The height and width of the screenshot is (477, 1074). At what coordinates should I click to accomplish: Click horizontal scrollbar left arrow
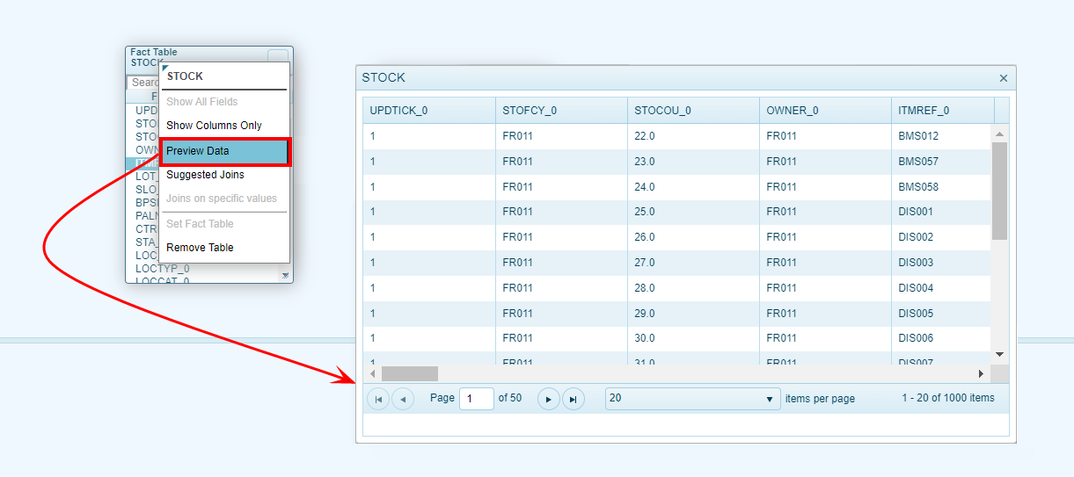(x=373, y=373)
